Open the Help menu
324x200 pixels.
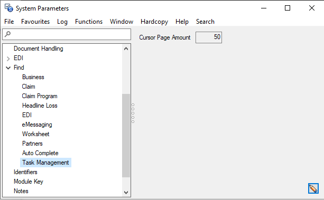pos(182,22)
